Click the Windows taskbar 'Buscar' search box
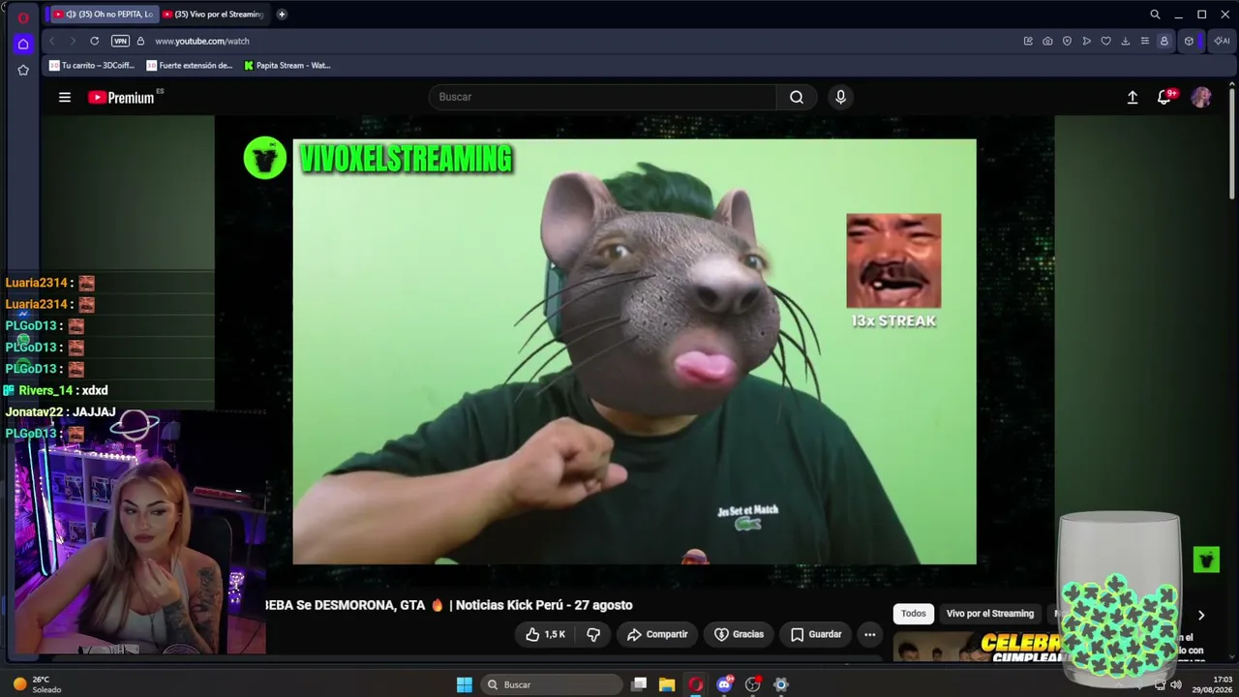The width and height of the screenshot is (1239, 697). tap(552, 684)
